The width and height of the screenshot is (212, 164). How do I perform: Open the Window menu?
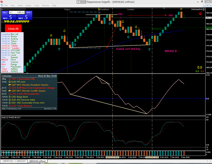tap(45, 5)
